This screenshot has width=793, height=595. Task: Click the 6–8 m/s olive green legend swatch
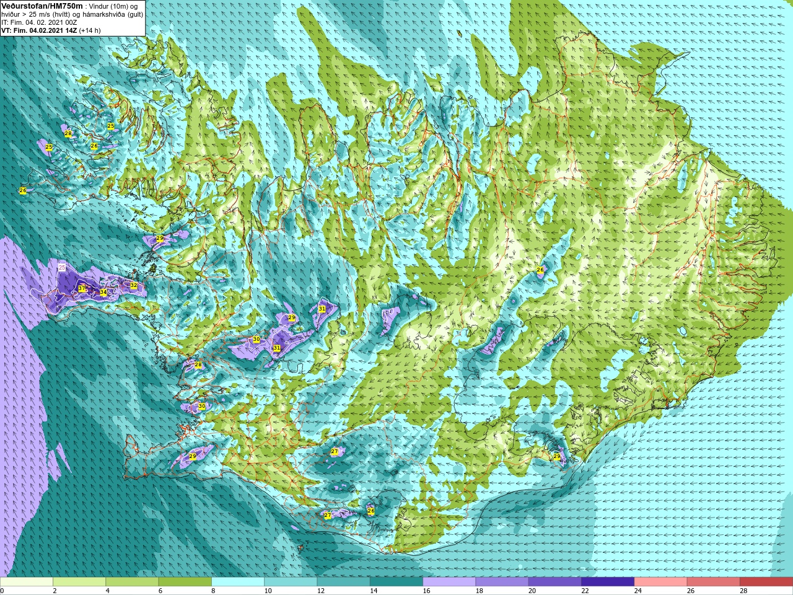click(x=185, y=582)
